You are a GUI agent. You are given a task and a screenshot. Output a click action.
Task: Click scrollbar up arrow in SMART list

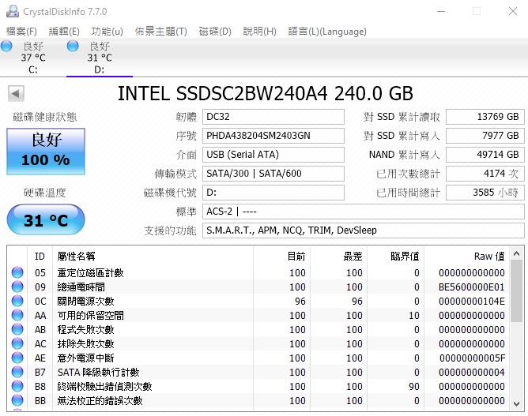pyautogui.click(x=517, y=253)
